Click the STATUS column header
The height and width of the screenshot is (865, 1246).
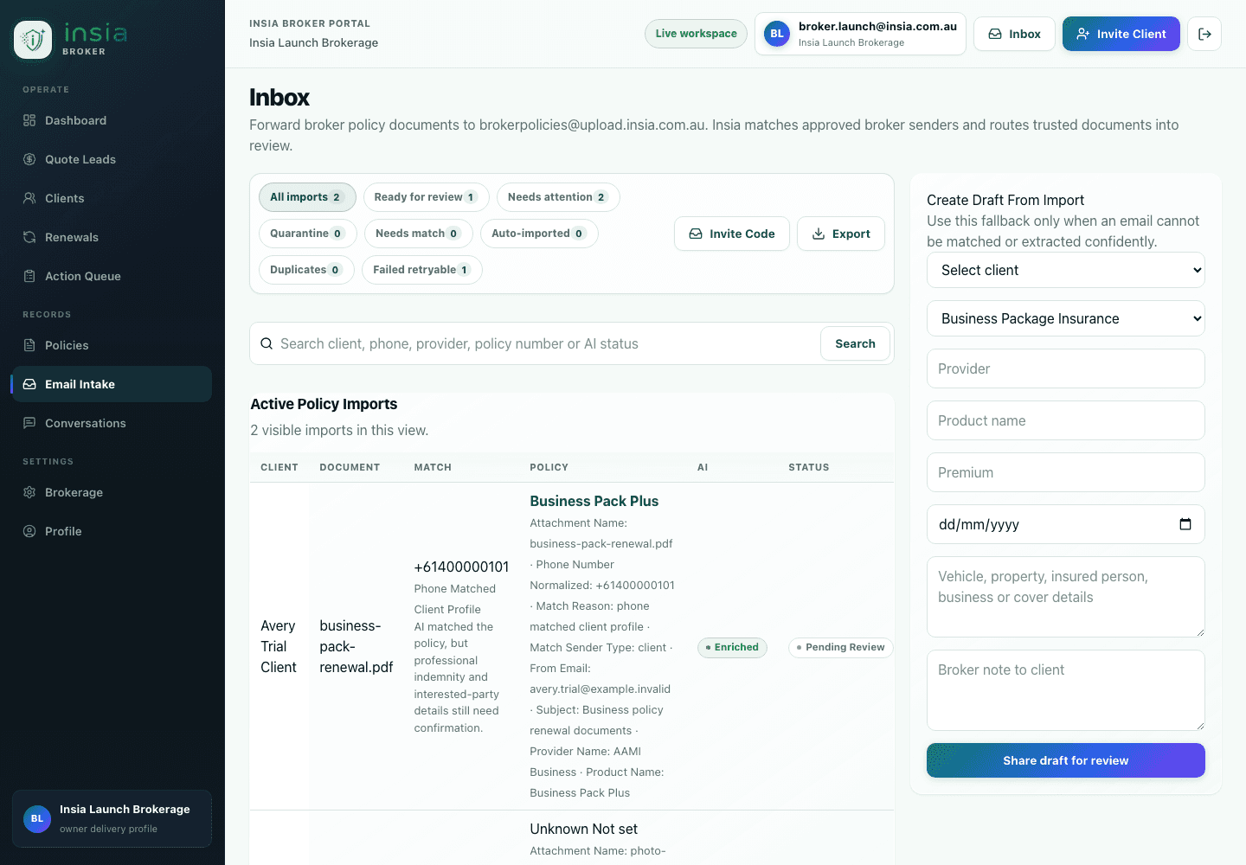(809, 467)
